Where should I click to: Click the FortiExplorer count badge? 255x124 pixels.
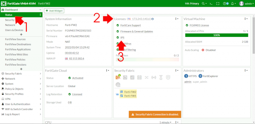coord(200,76)
